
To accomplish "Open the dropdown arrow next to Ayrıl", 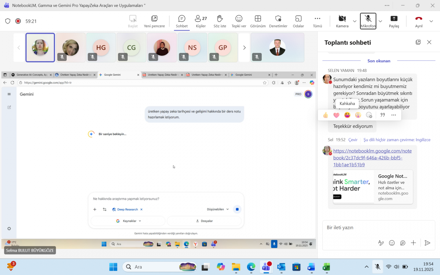I will click(x=431, y=21).
